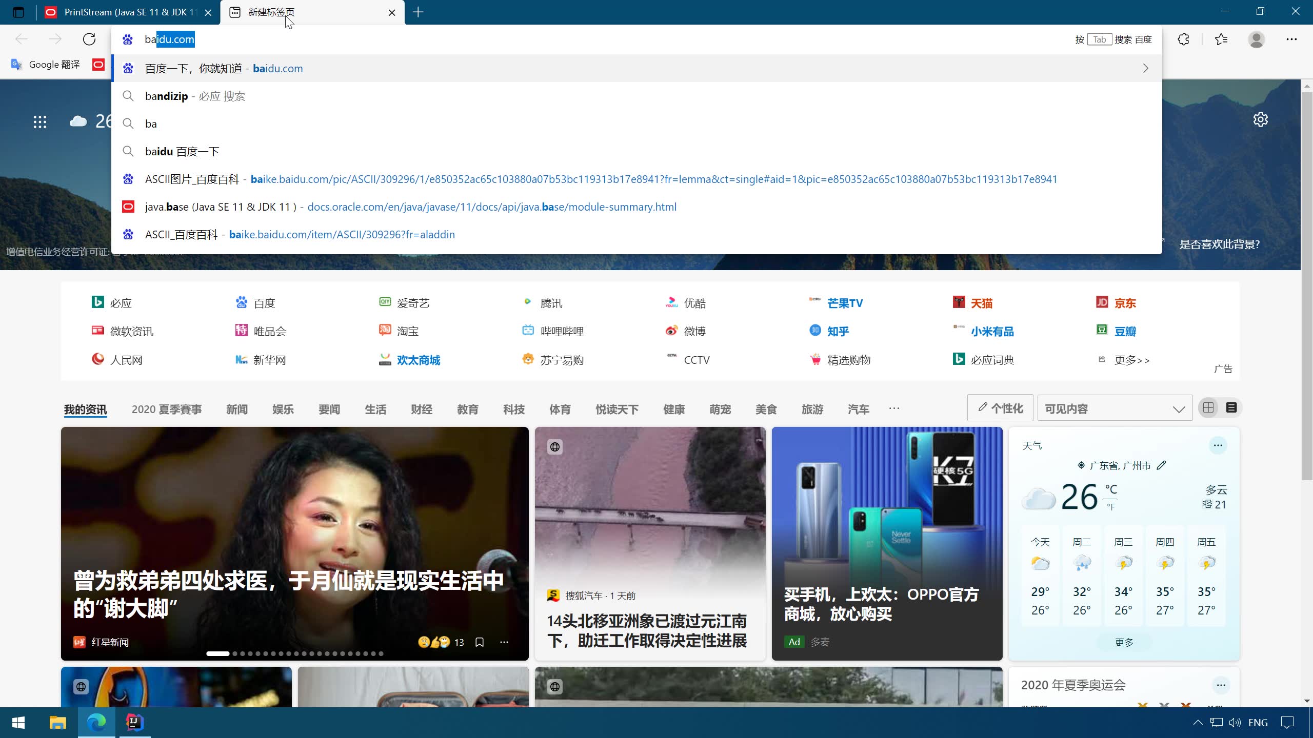Switch to the PrintStream tab
The width and height of the screenshot is (1313, 738).
coord(128,12)
